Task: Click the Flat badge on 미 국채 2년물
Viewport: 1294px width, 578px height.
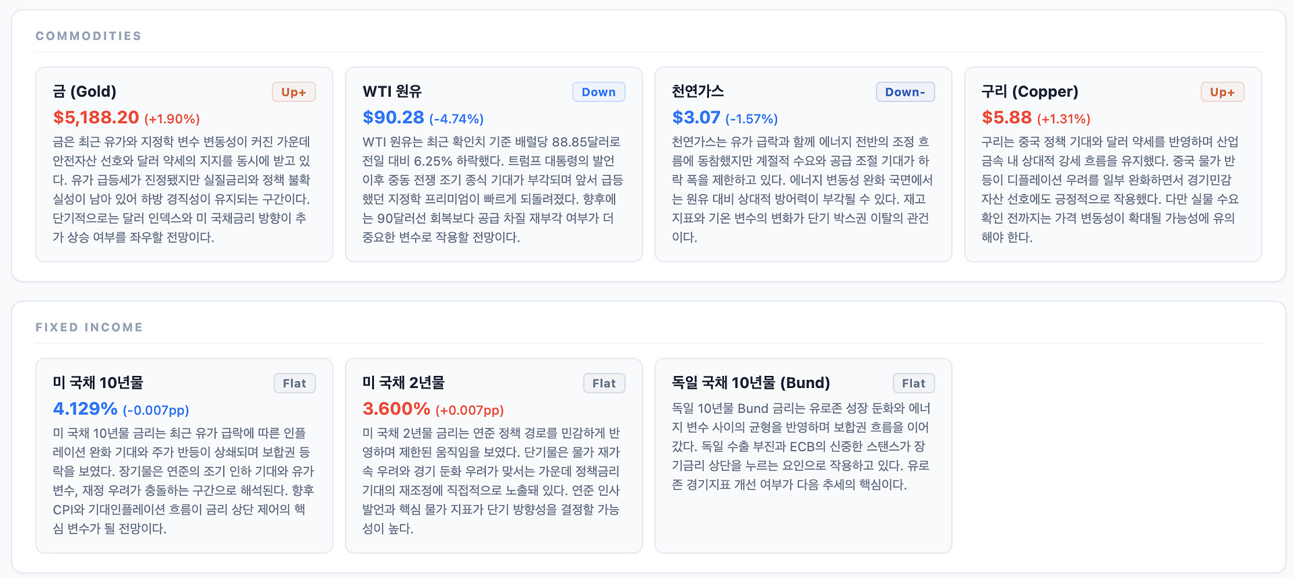Action: pos(604,383)
